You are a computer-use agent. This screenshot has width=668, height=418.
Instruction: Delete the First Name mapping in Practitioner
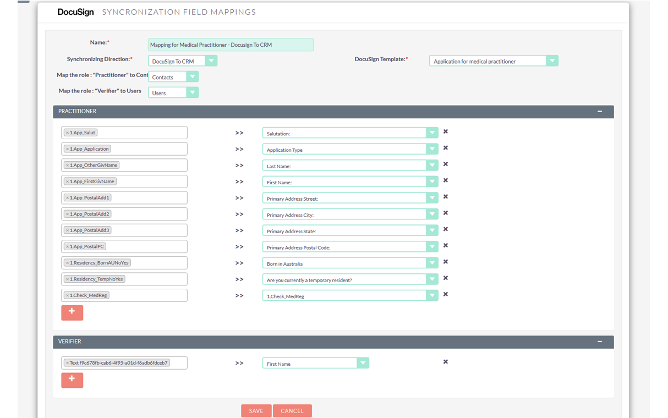pos(446,180)
